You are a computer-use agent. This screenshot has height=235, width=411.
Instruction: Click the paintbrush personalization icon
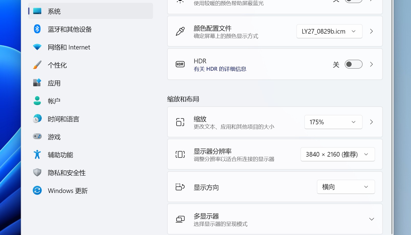point(37,65)
